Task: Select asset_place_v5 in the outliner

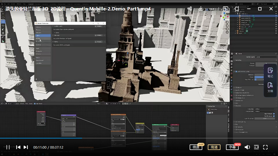Action: click(246, 16)
